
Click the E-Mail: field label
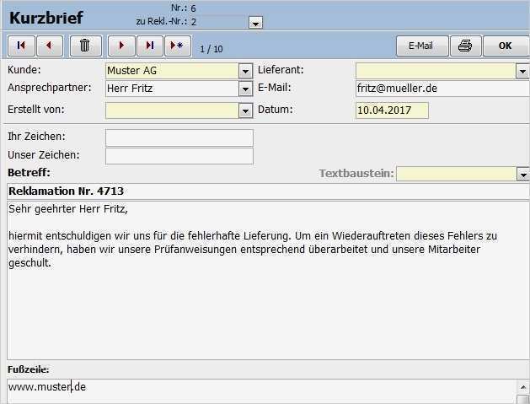(275, 88)
